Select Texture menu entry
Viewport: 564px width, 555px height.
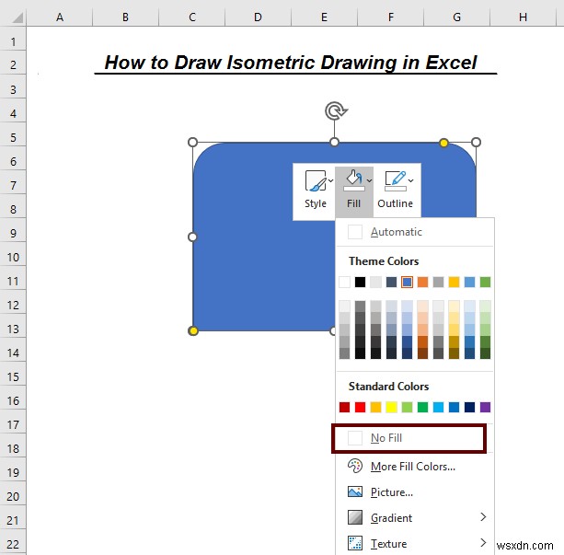pyautogui.click(x=415, y=543)
